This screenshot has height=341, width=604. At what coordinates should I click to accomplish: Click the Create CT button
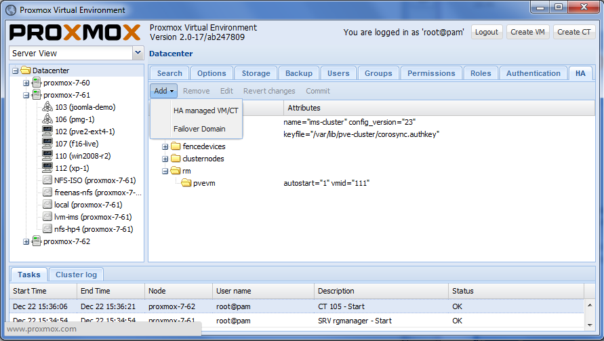574,32
